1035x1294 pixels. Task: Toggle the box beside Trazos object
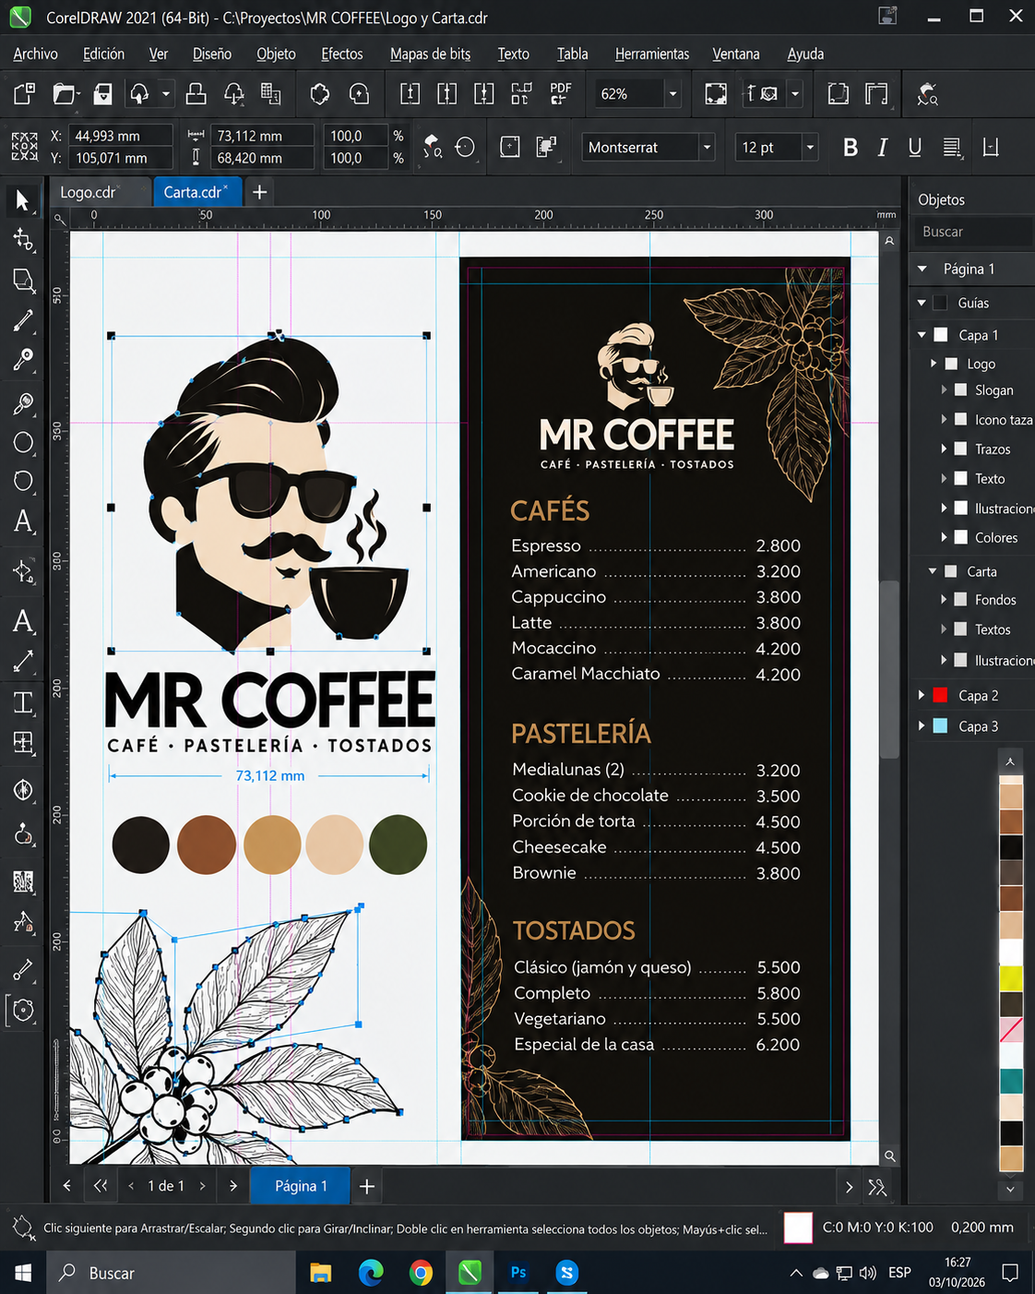click(x=960, y=449)
